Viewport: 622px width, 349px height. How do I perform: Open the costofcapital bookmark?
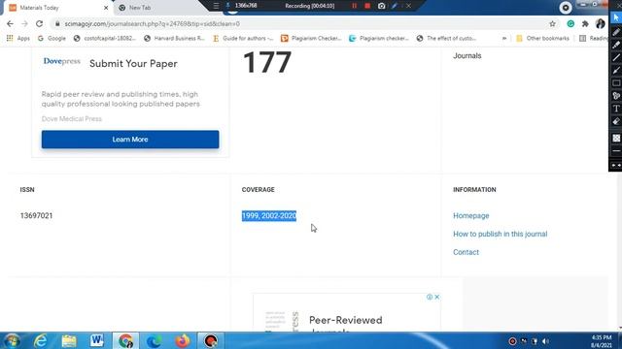pyautogui.click(x=105, y=39)
